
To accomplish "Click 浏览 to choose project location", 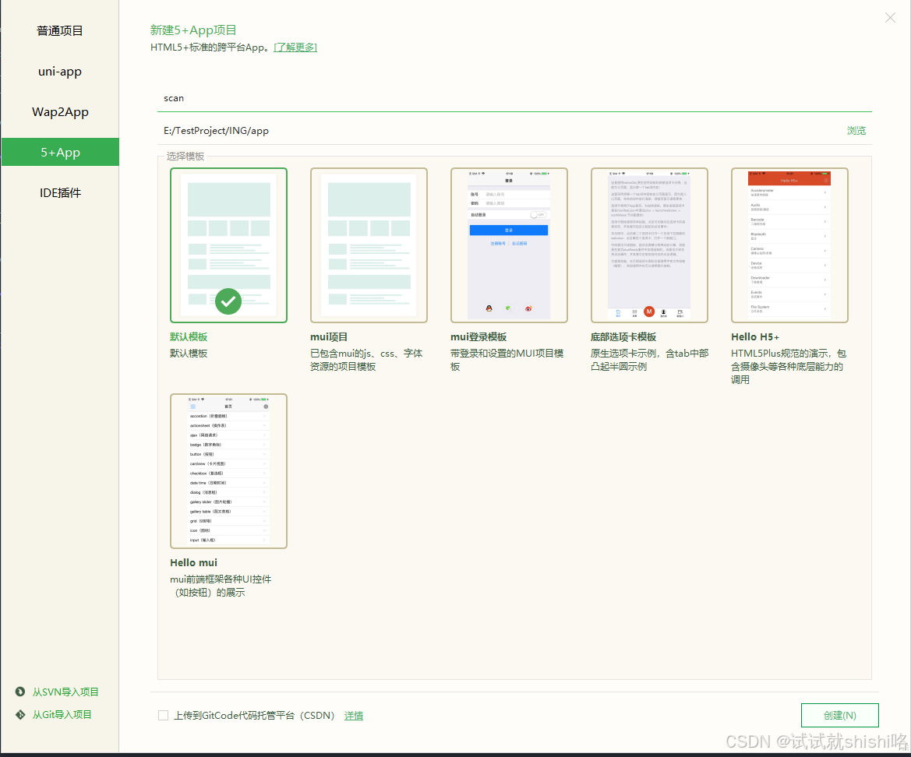I will tap(856, 130).
